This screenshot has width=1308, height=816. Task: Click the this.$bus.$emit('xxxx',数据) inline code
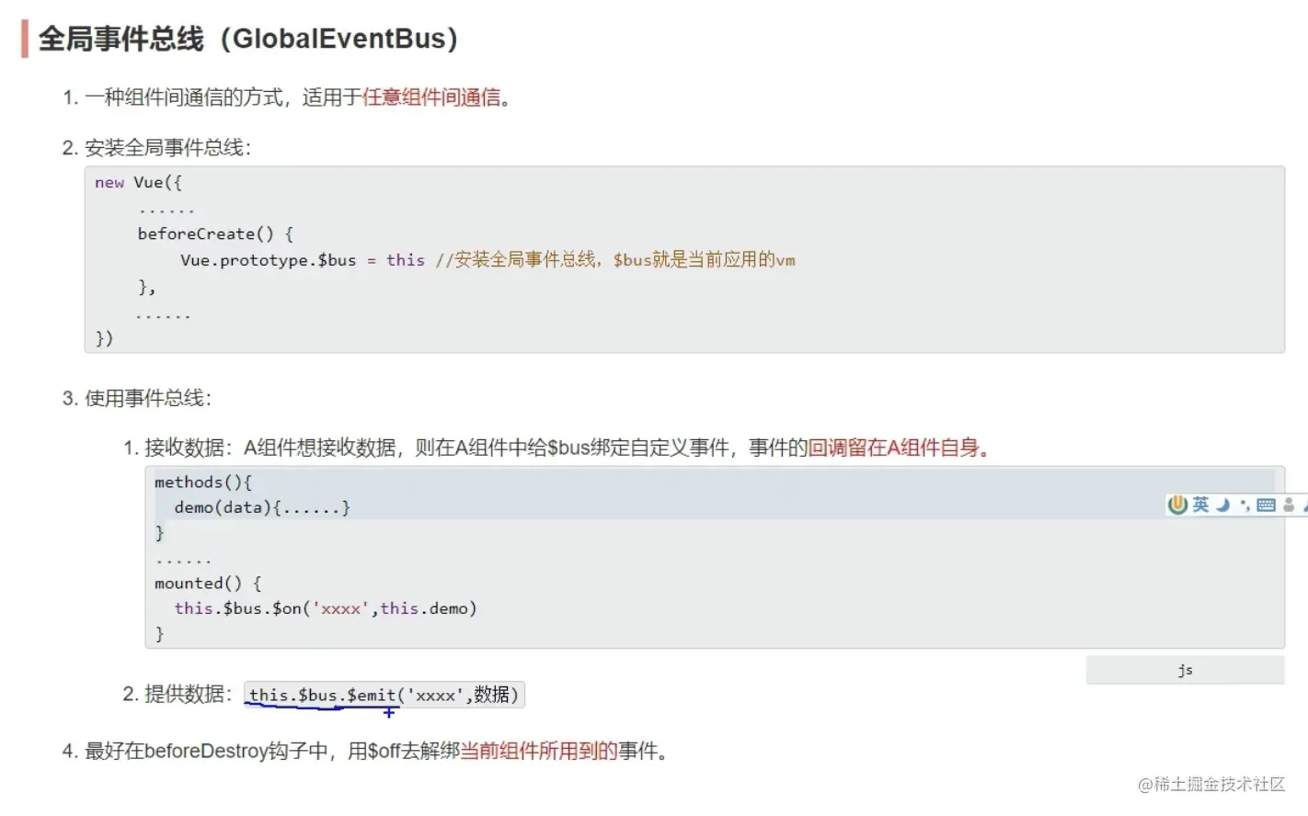coord(384,695)
